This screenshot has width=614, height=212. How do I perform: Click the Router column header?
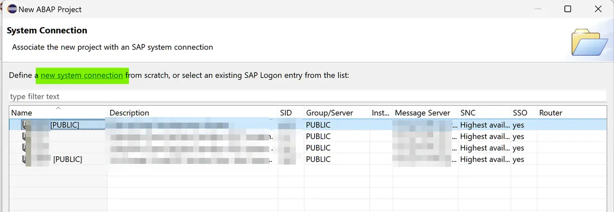click(x=551, y=113)
